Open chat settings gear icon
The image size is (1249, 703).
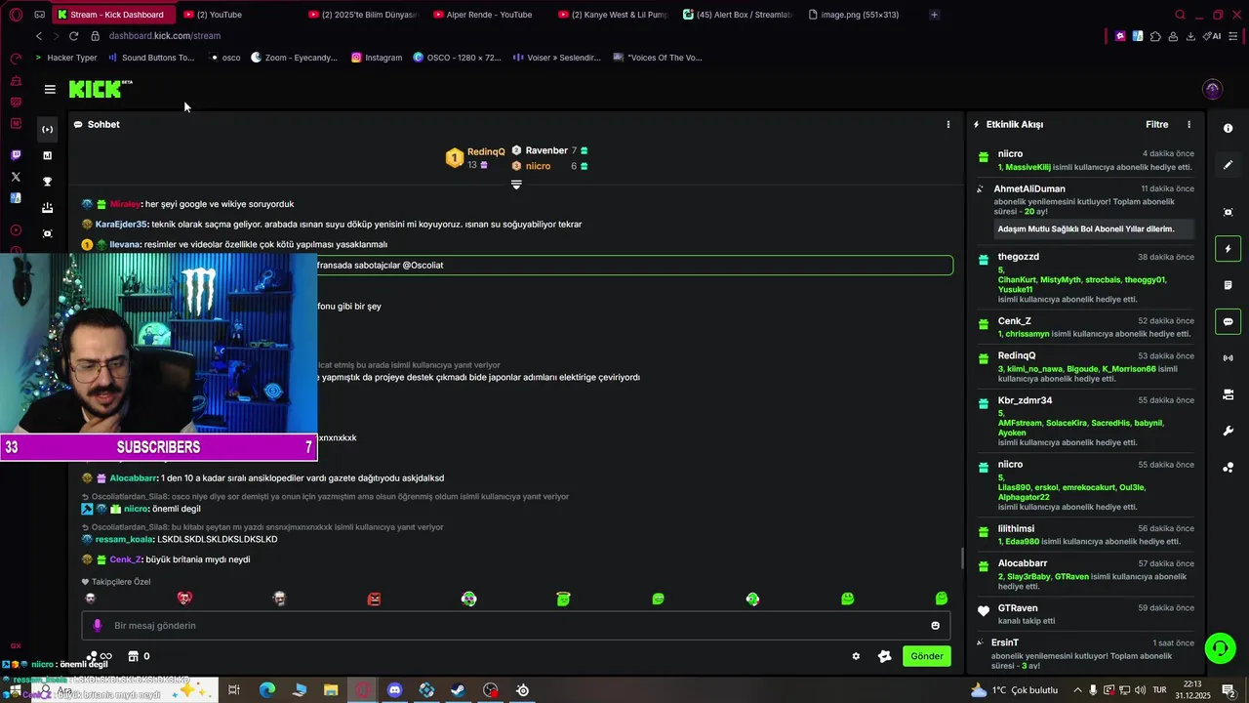click(856, 656)
